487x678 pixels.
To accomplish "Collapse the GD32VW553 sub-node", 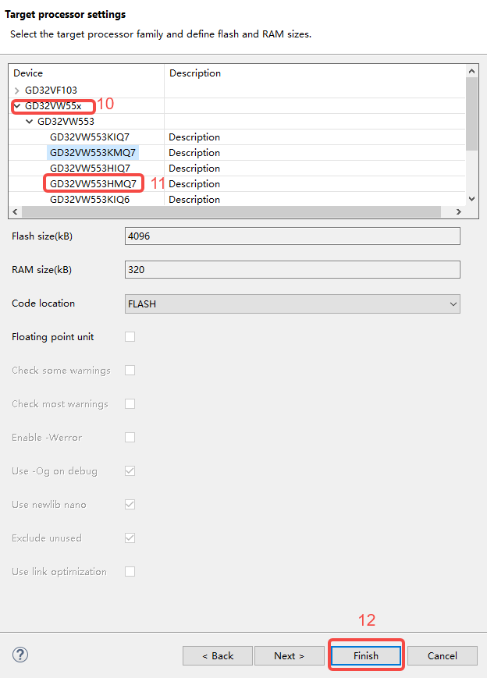I will point(30,122).
